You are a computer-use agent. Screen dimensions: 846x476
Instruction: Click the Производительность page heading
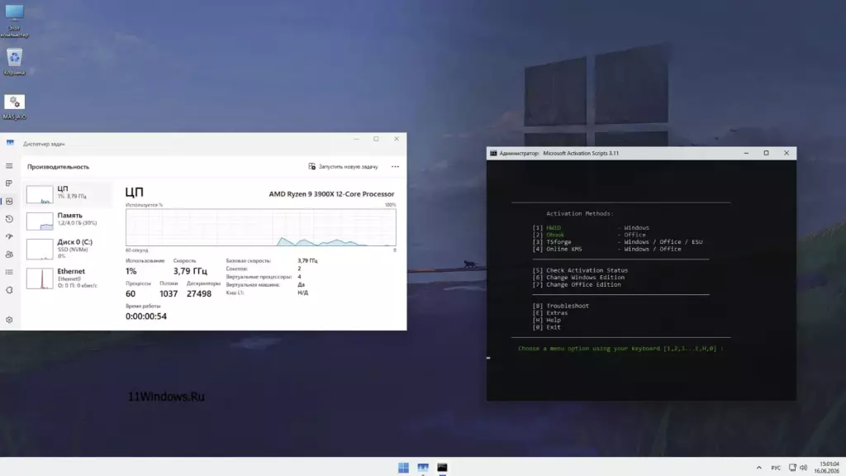coord(59,167)
